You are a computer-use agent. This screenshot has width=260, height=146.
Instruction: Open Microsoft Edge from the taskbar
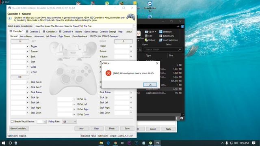108,143
